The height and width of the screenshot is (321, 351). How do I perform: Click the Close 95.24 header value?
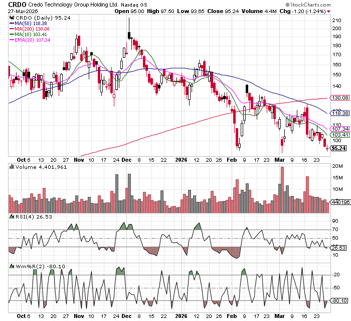point(223,11)
